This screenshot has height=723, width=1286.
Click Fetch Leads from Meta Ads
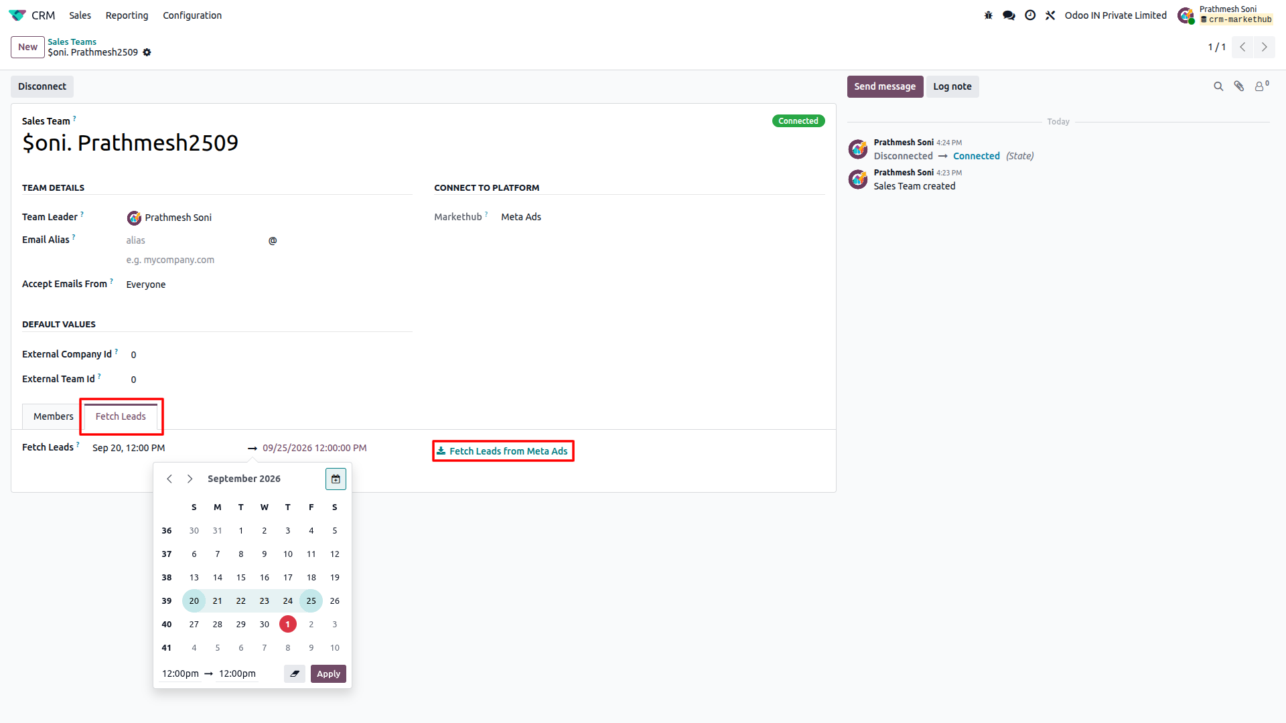(502, 451)
